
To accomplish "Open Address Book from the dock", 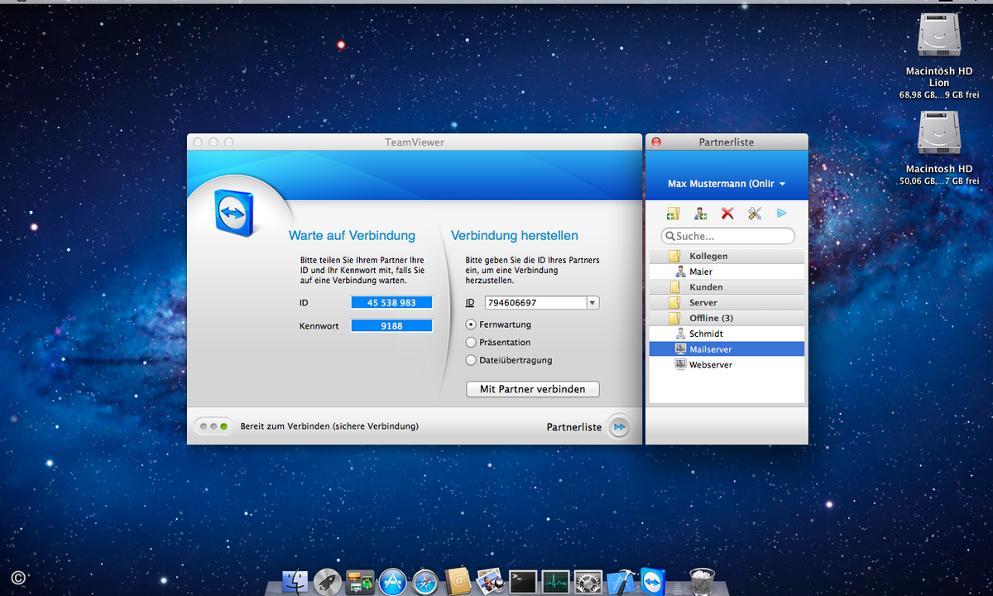I will [x=458, y=582].
